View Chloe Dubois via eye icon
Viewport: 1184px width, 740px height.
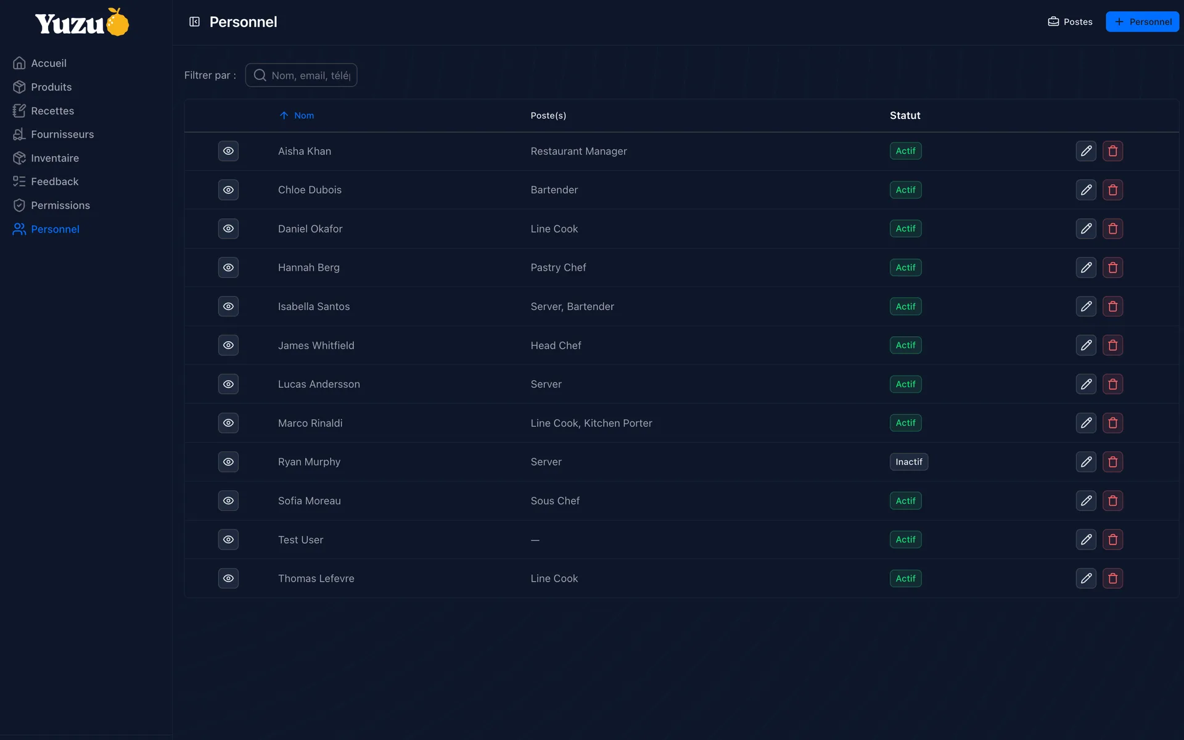click(x=228, y=190)
